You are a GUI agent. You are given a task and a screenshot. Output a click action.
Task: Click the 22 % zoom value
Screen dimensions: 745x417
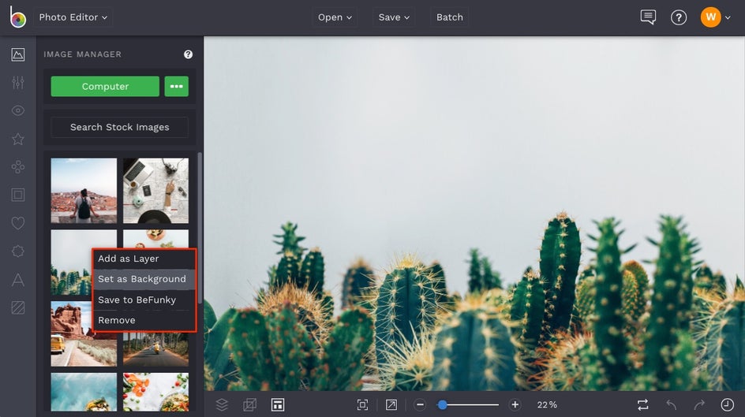point(547,404)
